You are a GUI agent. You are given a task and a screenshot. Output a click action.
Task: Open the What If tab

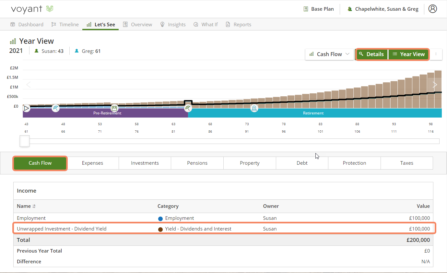206,24
